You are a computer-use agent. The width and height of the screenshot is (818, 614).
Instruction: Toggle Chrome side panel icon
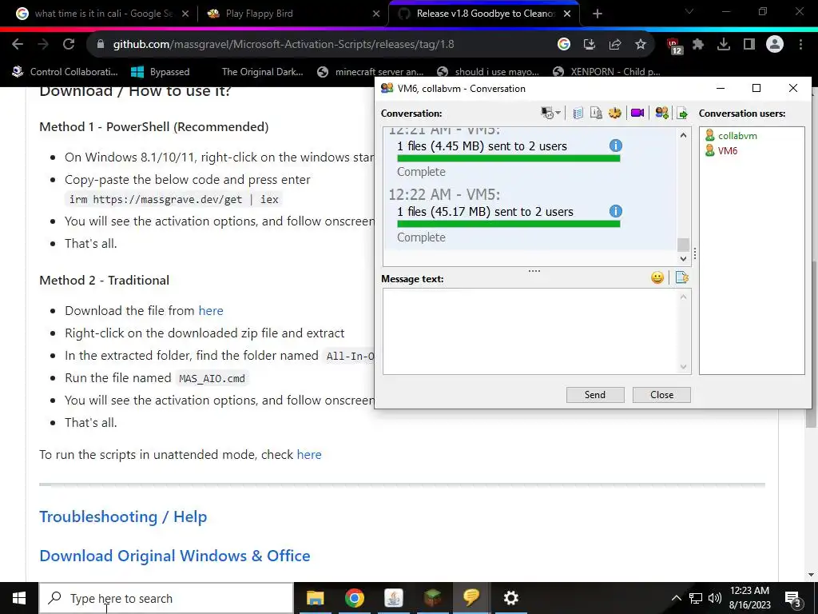[749, 45]
